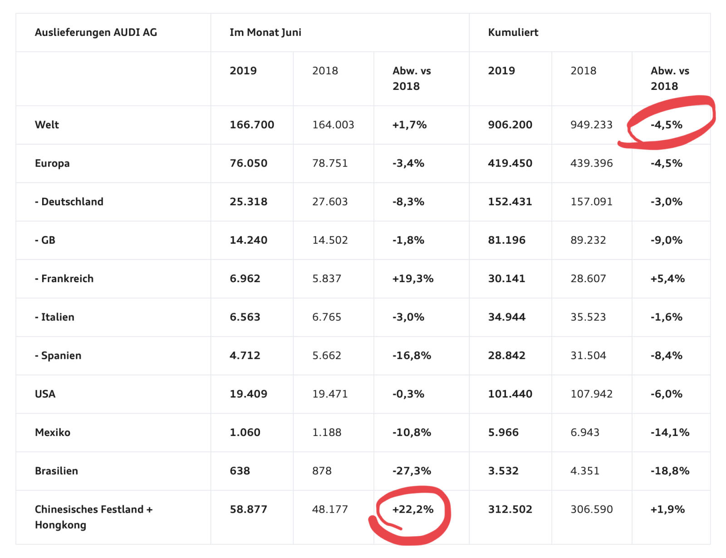Viewport: 726px width, 558px height.
Task: Click Europa June 2018 value 78.751
Action: coord(330,163)
